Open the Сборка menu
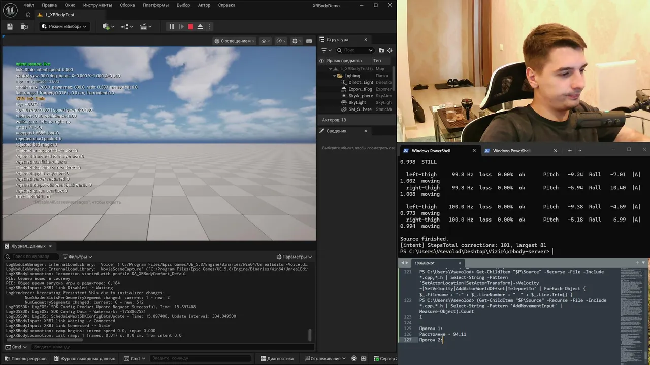This screenshot has height=365, width=650. click(127, 5)
